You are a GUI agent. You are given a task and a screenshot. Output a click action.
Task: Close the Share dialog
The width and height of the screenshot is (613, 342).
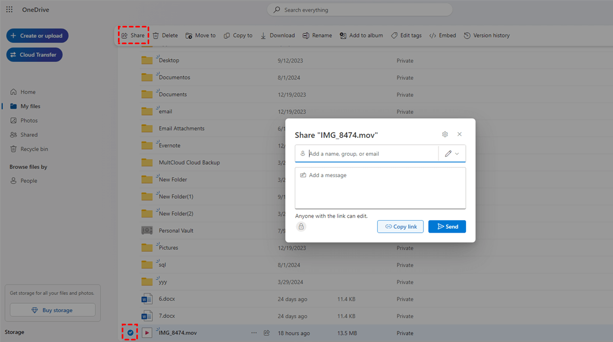pos(459,134)
